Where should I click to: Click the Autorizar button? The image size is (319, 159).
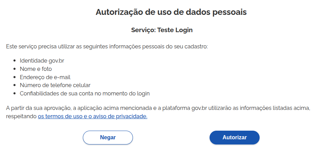tap(234, 138)
